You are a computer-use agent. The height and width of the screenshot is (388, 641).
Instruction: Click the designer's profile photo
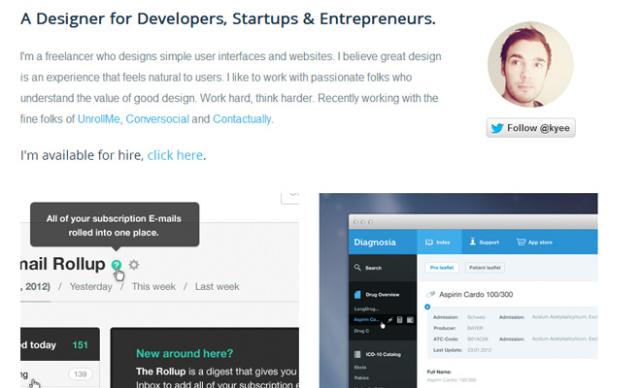point(530,65)
